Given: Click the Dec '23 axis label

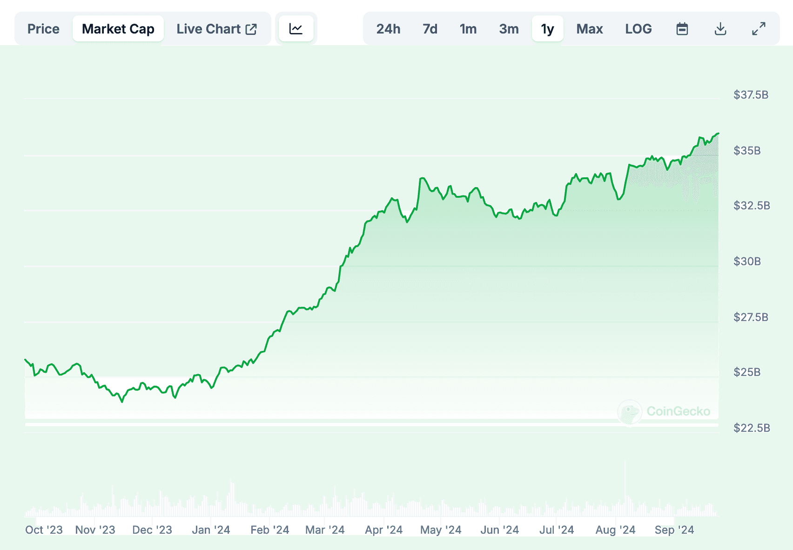Looking at the screenshot, I should pos(152,530).
